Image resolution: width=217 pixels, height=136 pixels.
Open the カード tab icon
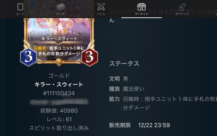(20, 7)
